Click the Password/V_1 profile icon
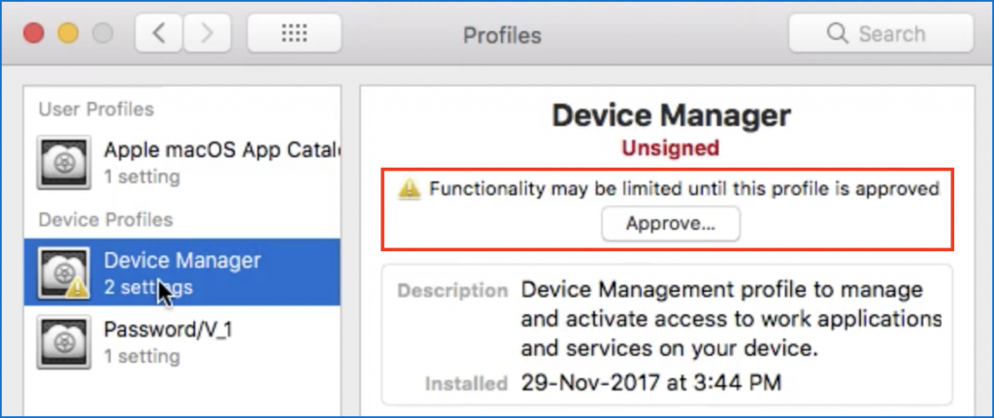The height and width of the screenshot is (418, 994). [63, 341]
